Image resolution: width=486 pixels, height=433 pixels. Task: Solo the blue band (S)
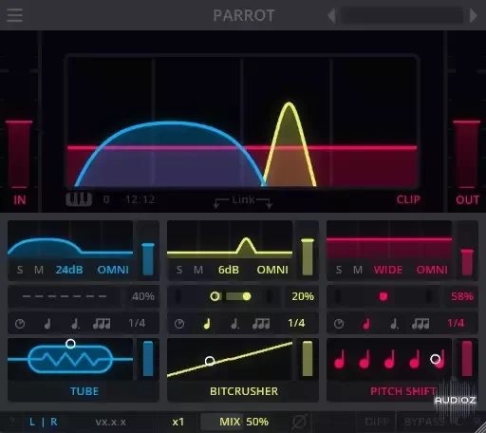point(20,270)
